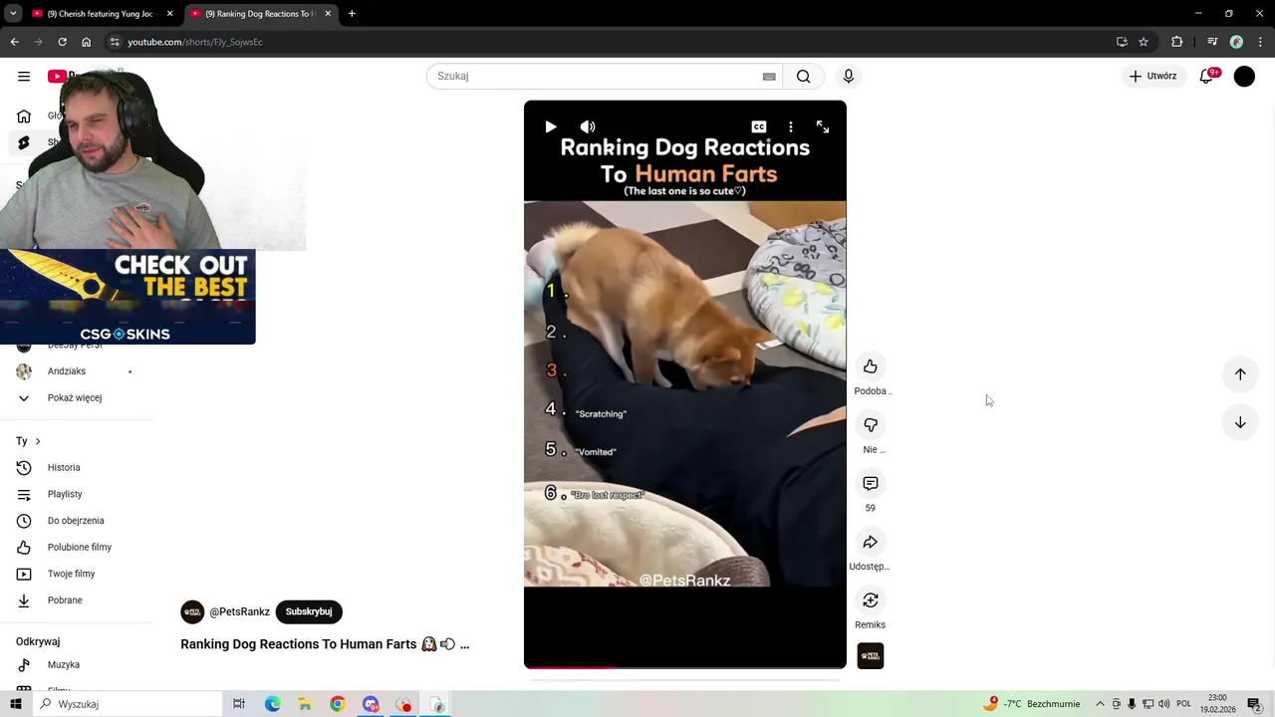Viewport: 1275px width, 717px height.
Task: Expand the Ty section chevron
Action: coord(38,441)
